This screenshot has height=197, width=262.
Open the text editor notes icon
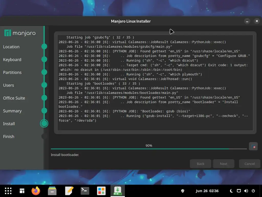[69, 191]
